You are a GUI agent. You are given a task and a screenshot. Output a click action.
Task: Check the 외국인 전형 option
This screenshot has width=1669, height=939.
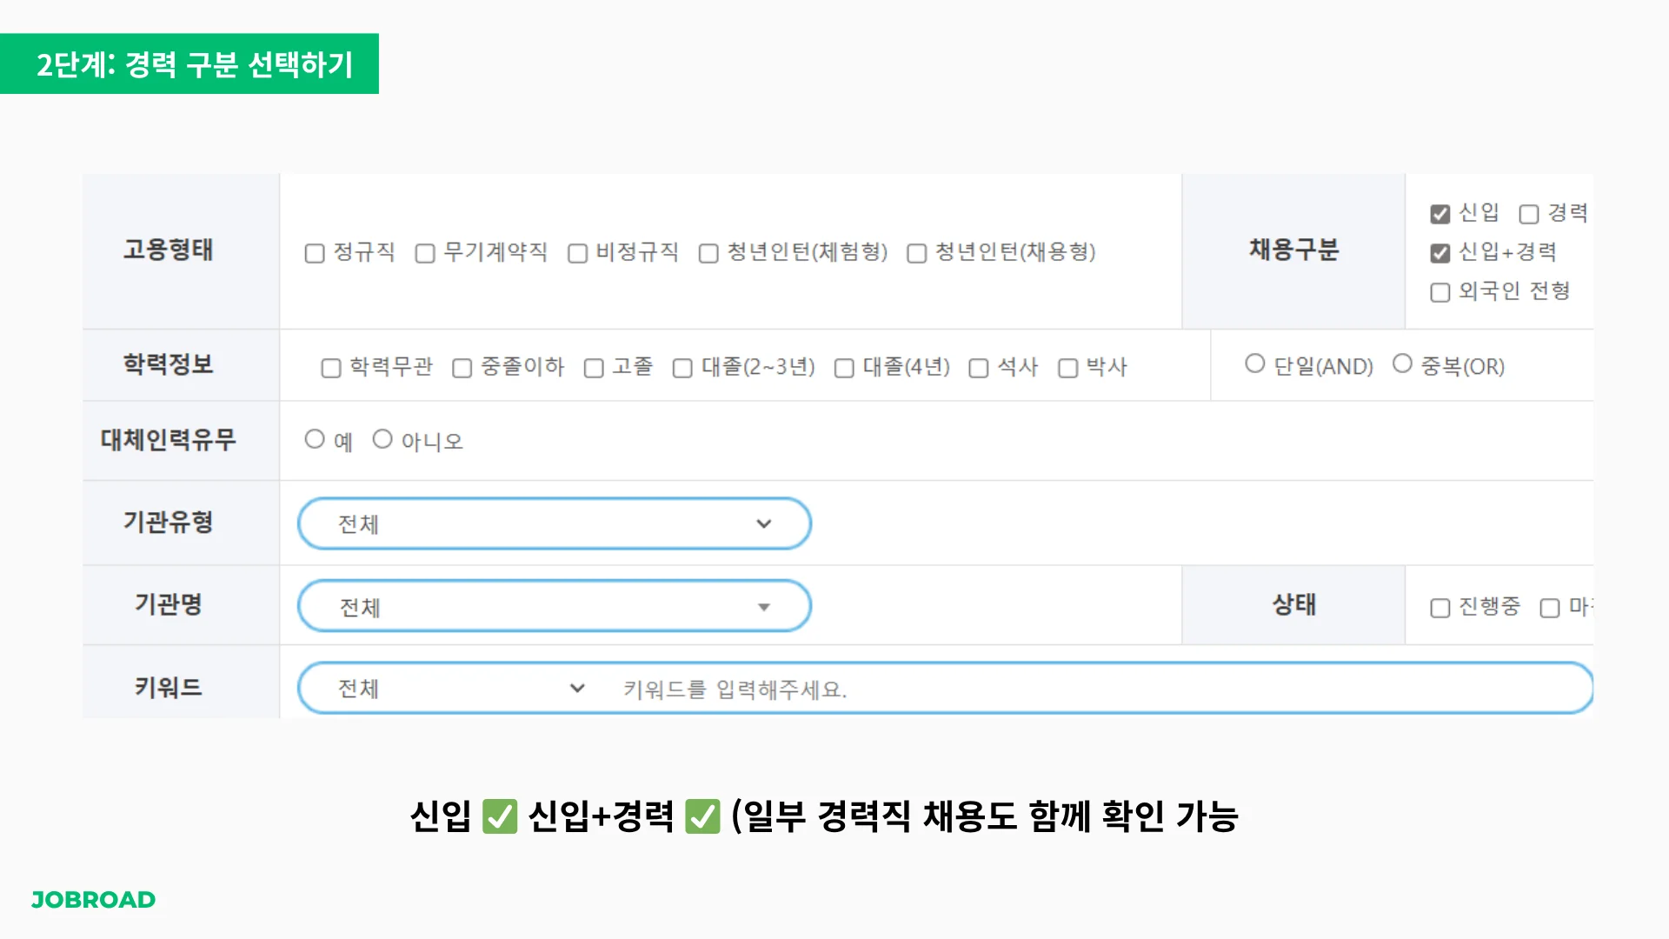[1440, 292]
